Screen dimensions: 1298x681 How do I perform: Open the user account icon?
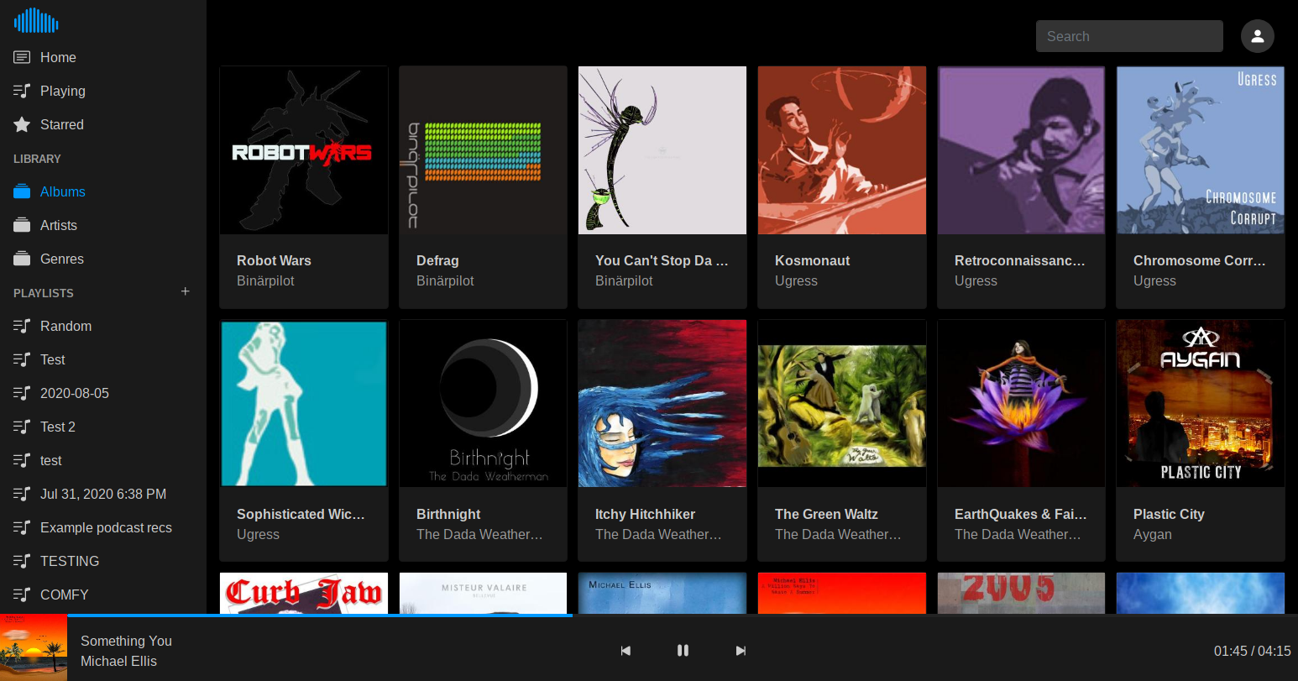click(x=1257, y=36)
